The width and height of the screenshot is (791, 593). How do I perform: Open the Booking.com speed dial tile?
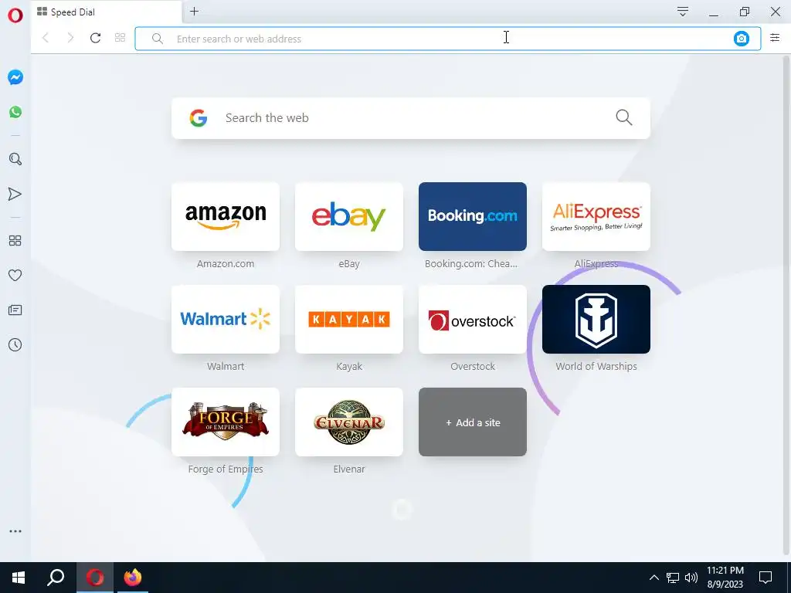[x=473, y=216]
